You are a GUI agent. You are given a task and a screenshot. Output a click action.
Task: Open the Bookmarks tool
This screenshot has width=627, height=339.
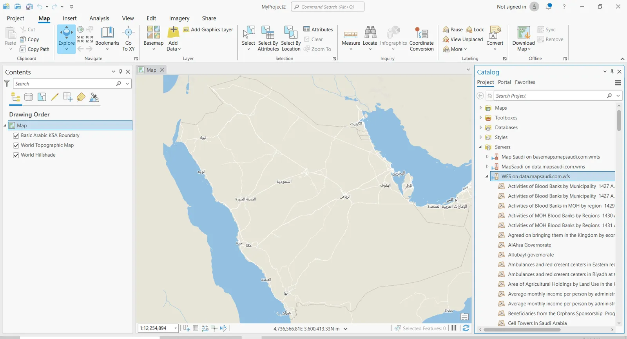107,34
